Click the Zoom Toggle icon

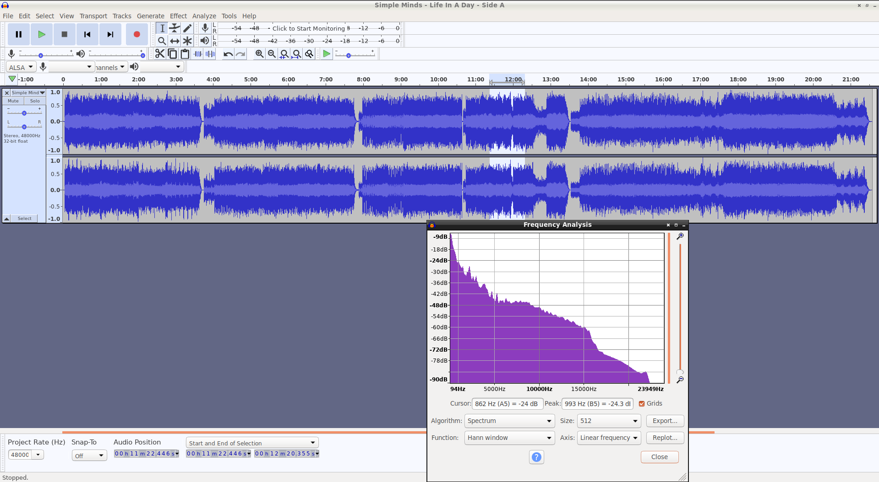pos(309,54)
